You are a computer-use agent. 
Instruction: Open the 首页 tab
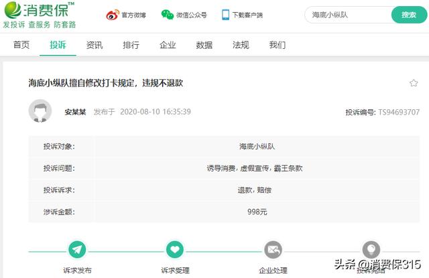pyautogui.click(x=21, y=45)
